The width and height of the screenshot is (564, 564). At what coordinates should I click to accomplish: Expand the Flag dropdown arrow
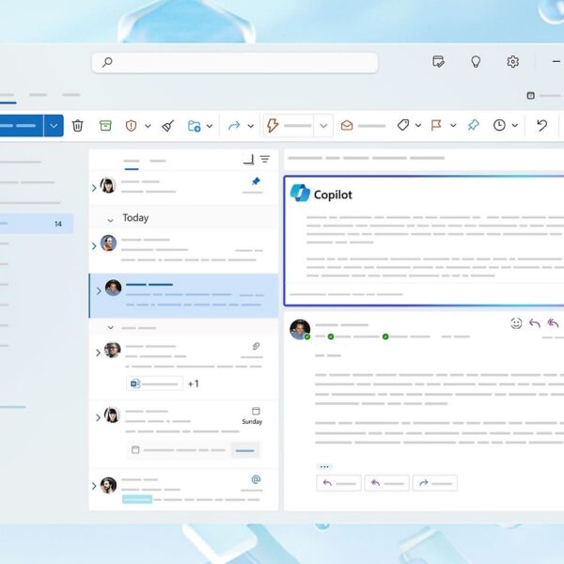(453, 126)
